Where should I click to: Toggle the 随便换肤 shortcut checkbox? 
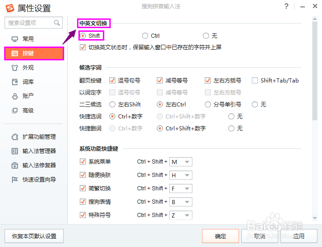click(x=83, y=175)
